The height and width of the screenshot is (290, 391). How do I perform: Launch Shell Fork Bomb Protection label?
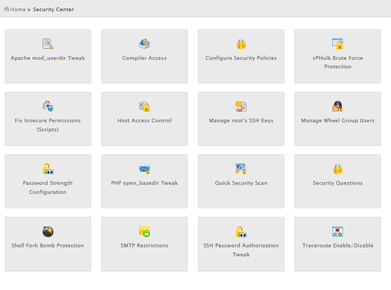(48, 245)
